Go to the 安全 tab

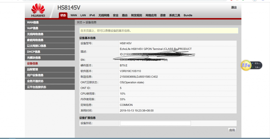(x=116, y=15)
